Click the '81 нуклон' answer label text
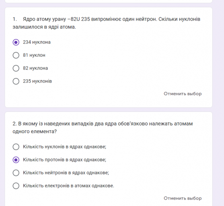This screenshot has height=206, width=224. 34,55
